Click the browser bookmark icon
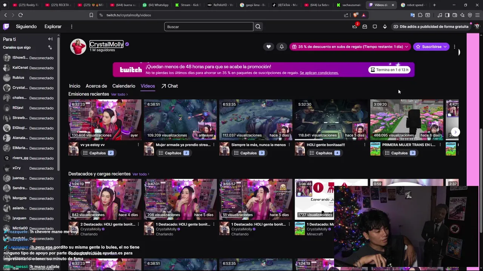This screenshot has width=483, height=271. pos(91,15)
